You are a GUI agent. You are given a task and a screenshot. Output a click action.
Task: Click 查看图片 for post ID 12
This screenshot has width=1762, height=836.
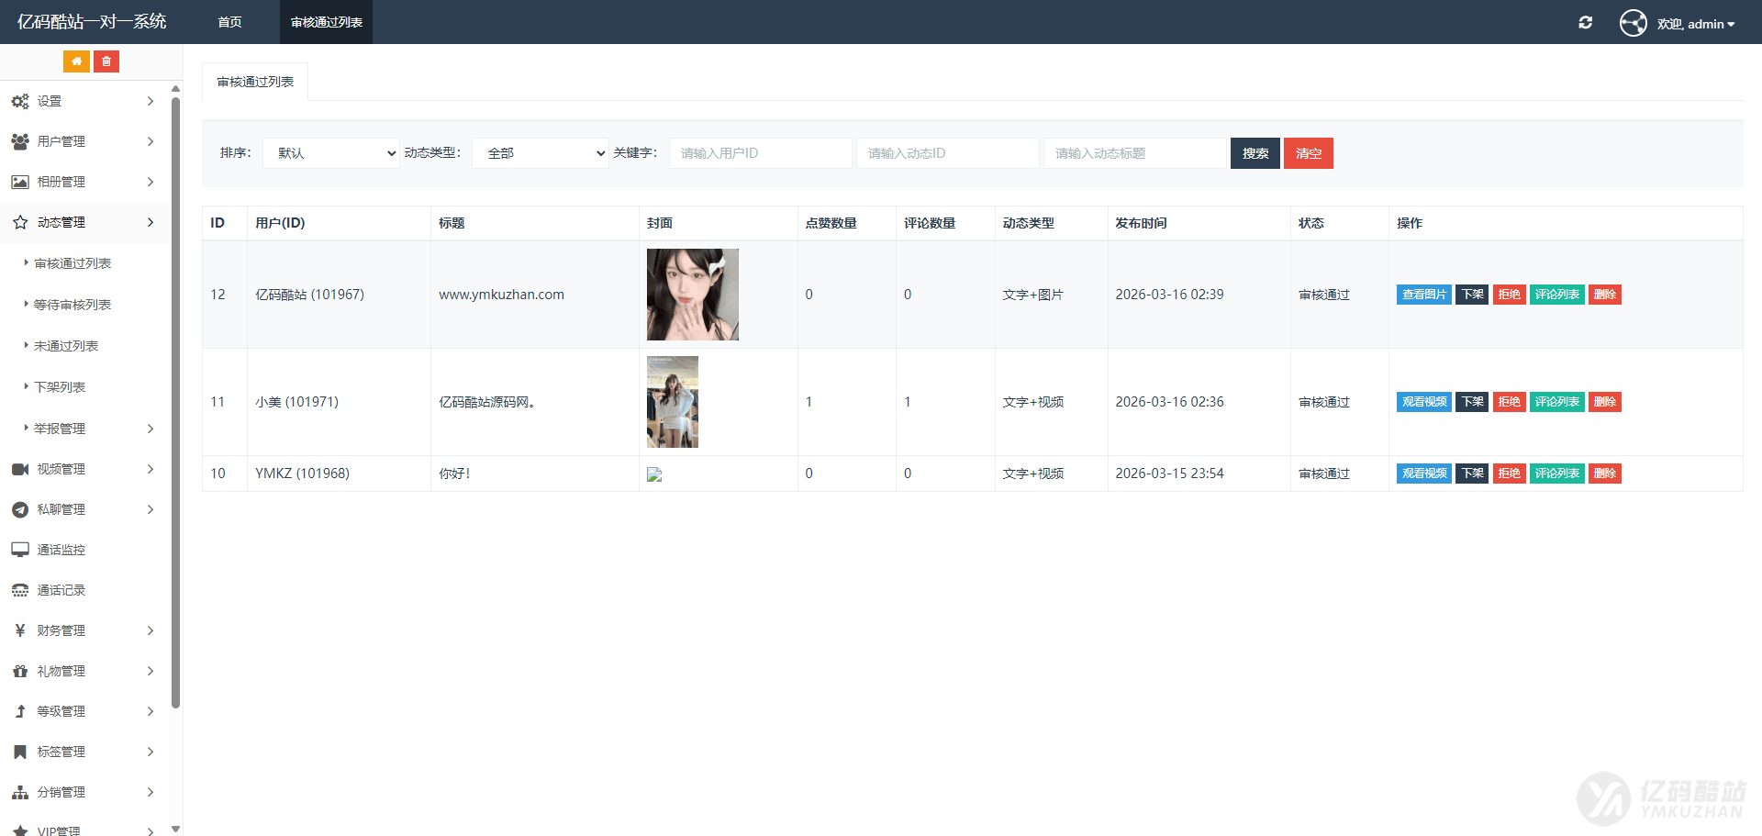pos(1423,295)
